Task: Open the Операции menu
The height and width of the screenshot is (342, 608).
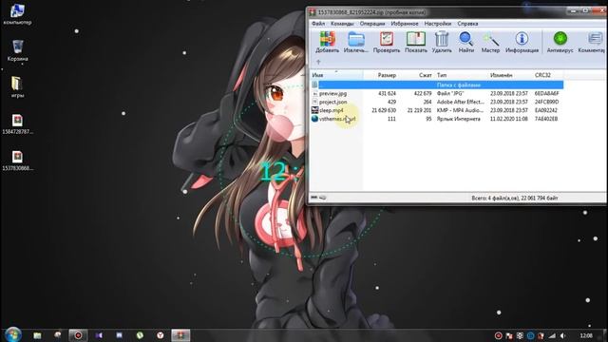Action: (372, 24)
